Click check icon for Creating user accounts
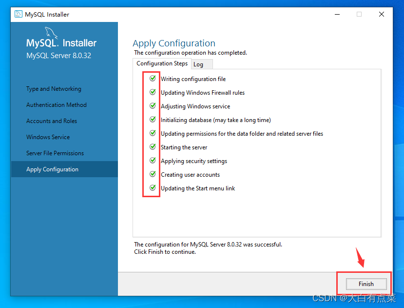 tap(153, 174)
